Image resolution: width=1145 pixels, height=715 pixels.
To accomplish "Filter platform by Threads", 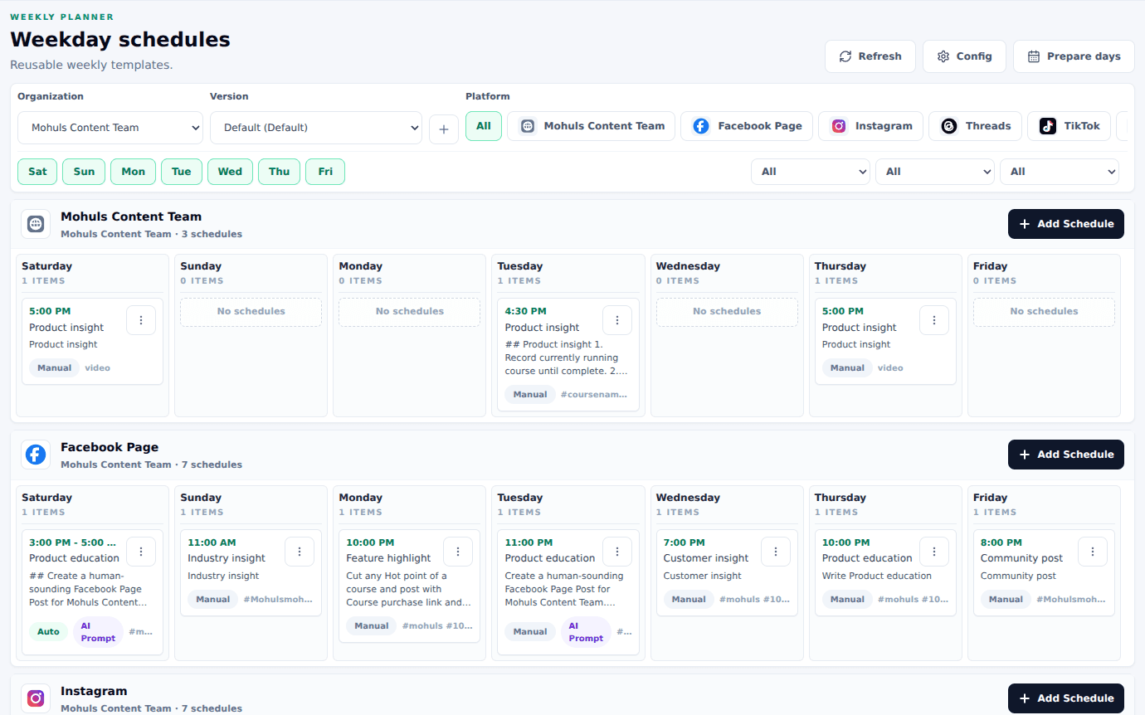I will point(975,126).
